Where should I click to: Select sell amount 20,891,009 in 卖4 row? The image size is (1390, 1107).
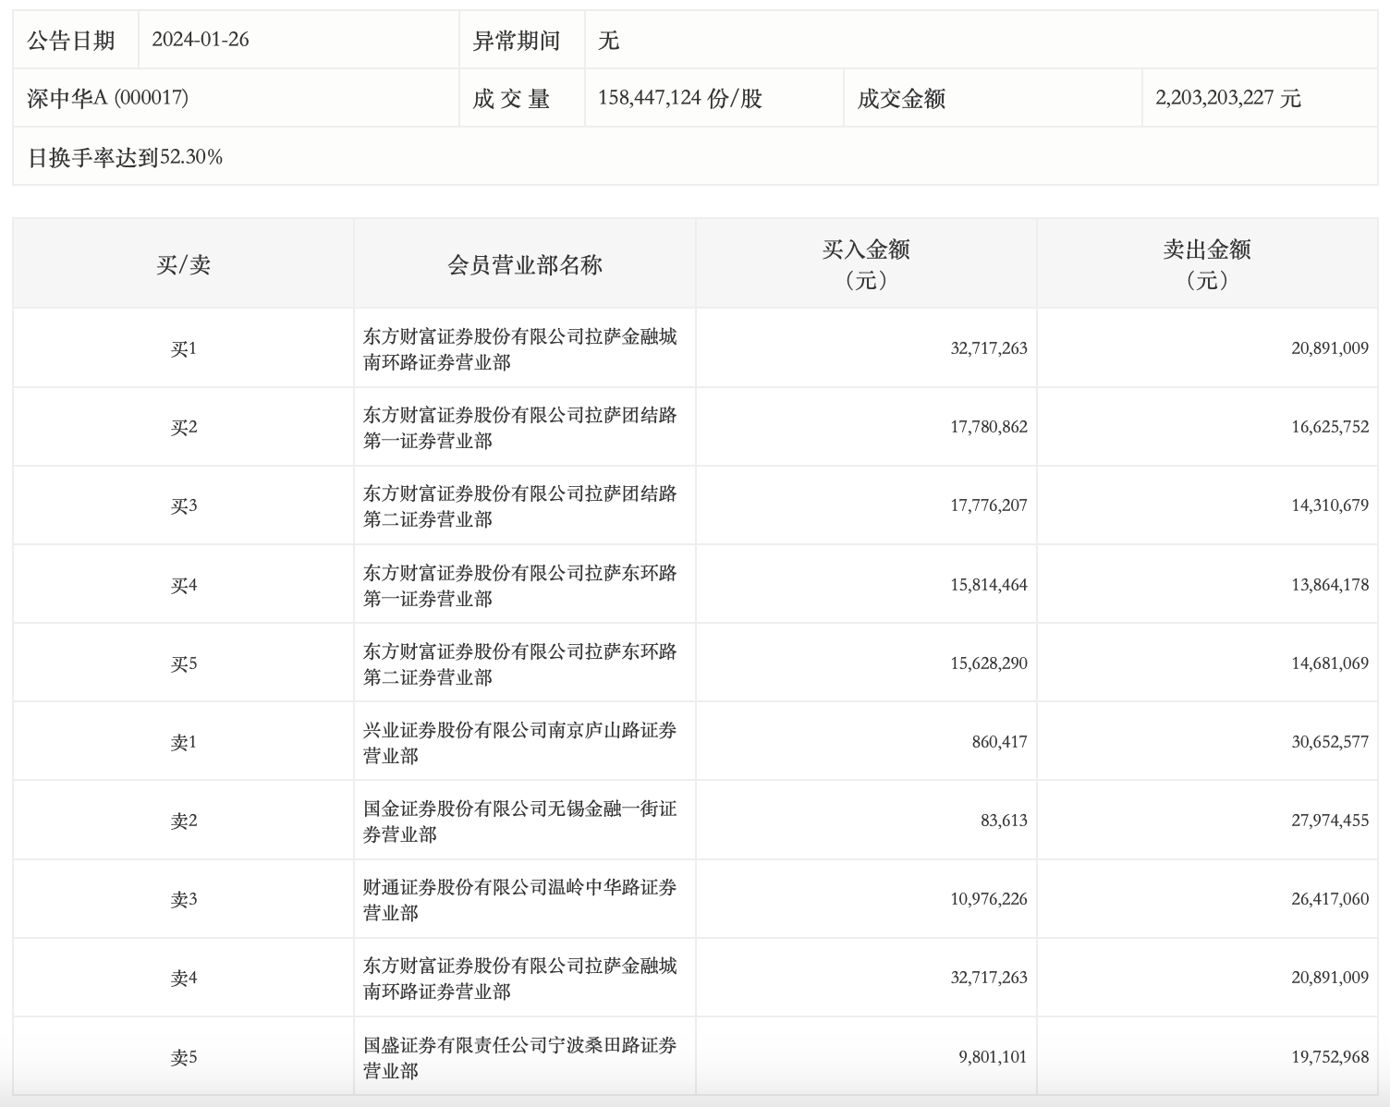click(1330, 978)
